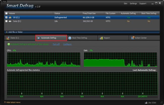
Task: Click the Boot Time Defrag clock icon
Action: tap(70, 38)
